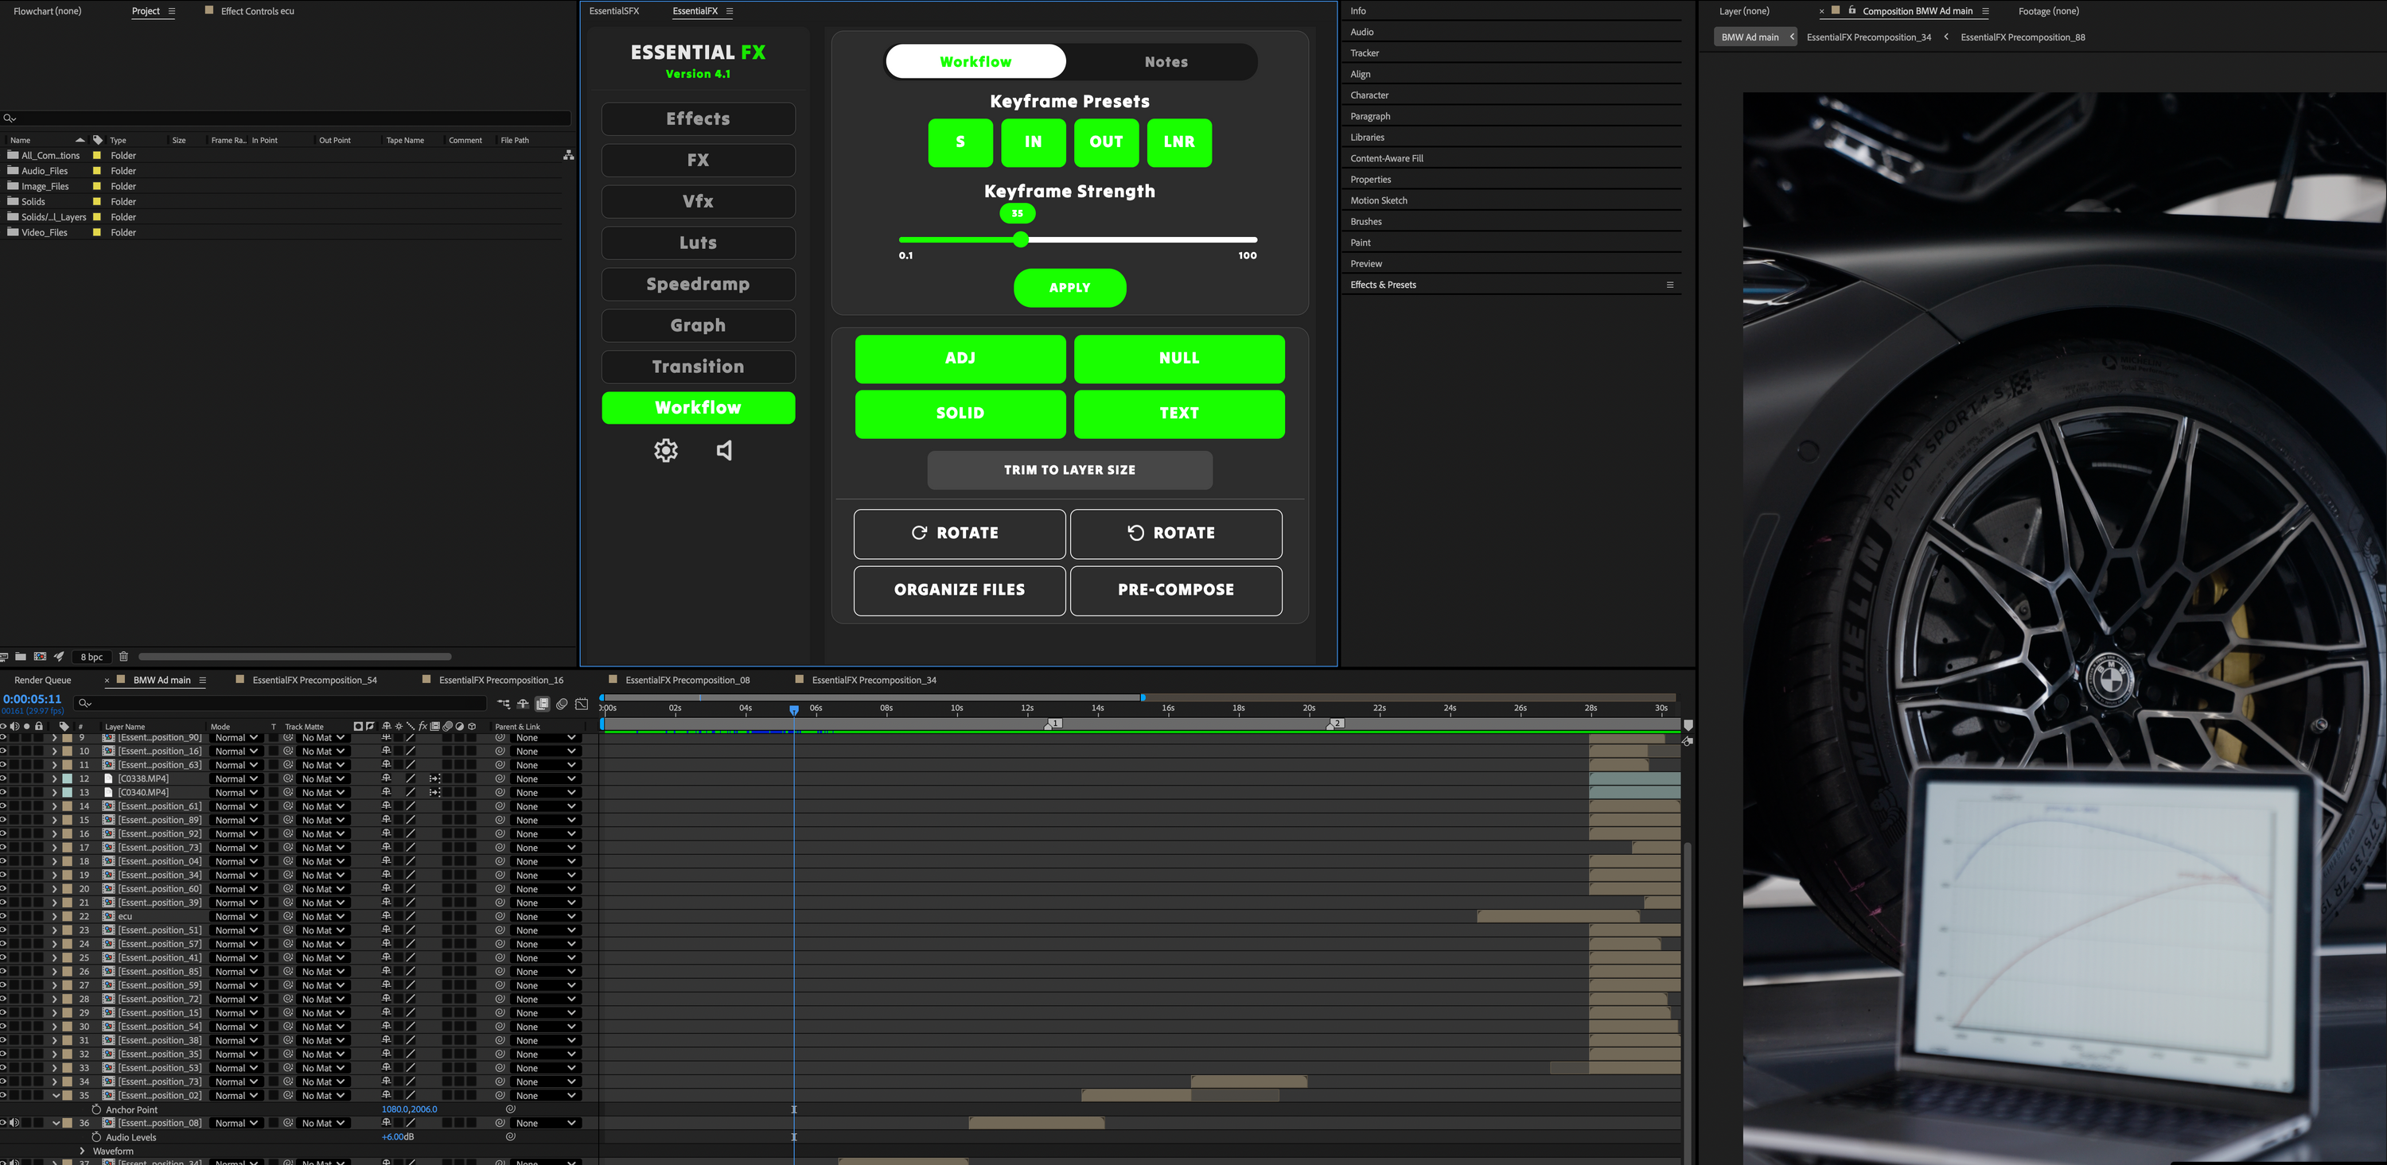Viewport: 2387px width, 1165px height.
Task: Click the TRIM TO LAYER SIZE button
Action: 1069,469
